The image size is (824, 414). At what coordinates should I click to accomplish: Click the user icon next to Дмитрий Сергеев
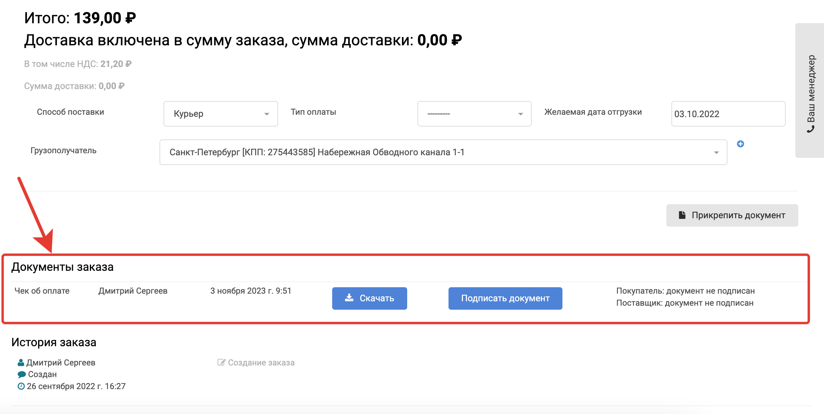point(21,363)
